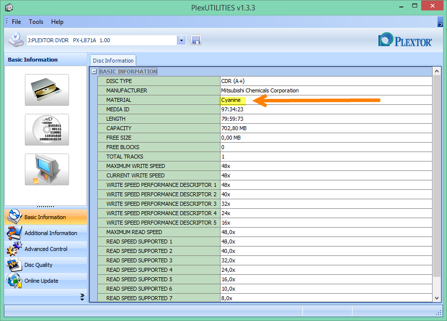This screenshot has height=321, width=447.
Task: Open Basic Information in navigation
Action: click(46, 217)
